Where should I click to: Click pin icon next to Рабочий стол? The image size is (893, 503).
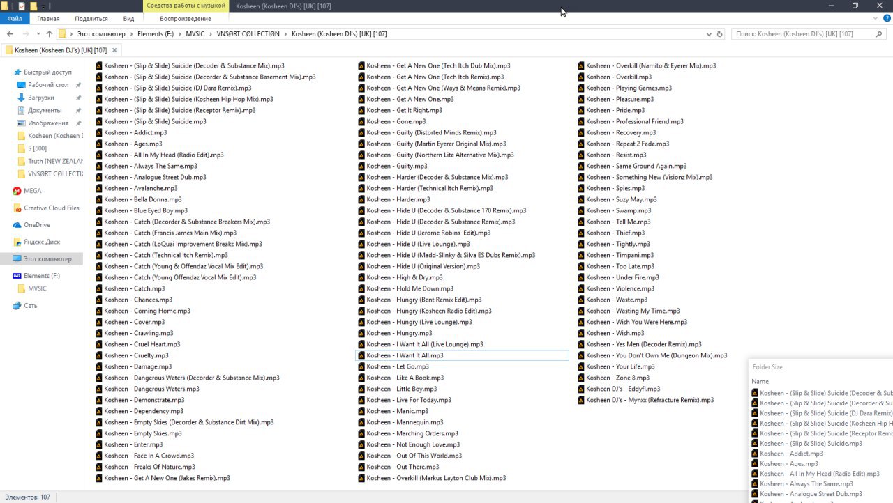[x=78, y=85]
